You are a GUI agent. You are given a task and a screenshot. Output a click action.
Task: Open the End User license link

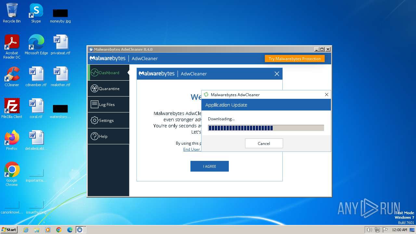point(192,149)
